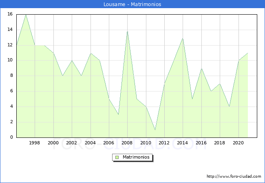Click the x-axis label 2004
The image size is (265, 183).
(90, 143)
